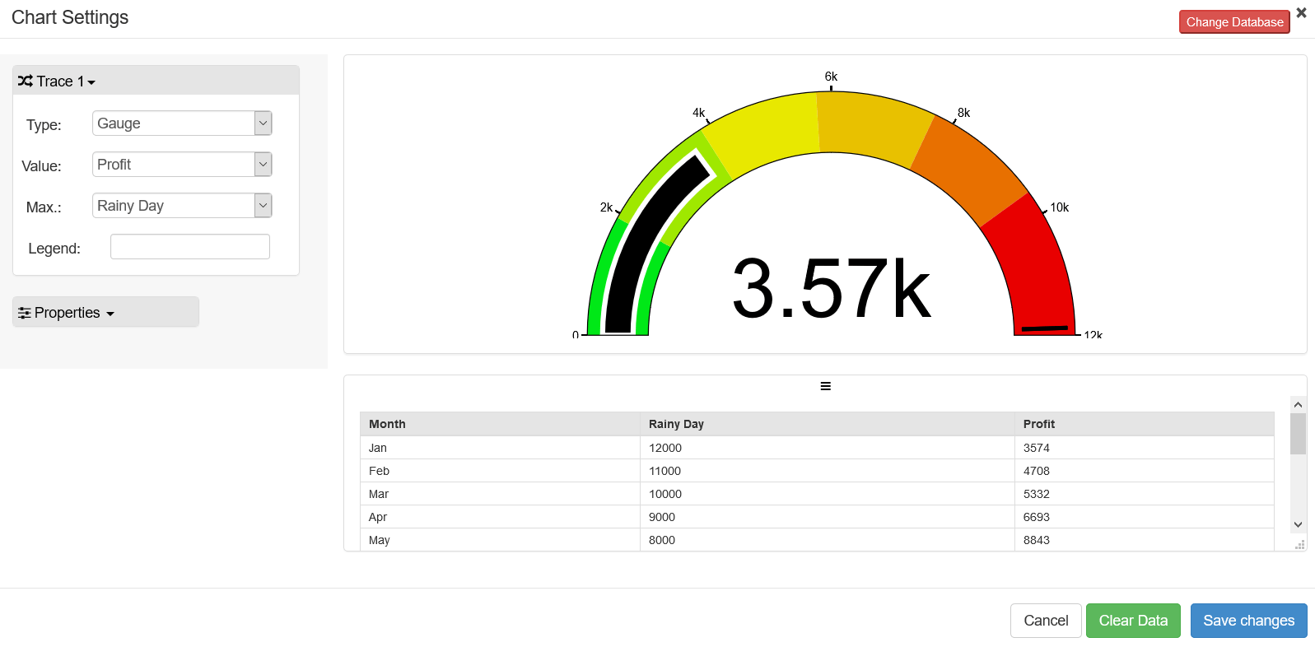Click the 5332 Profit cell
This screenshot has height=647, width=1315.
tap(1145, 494)
